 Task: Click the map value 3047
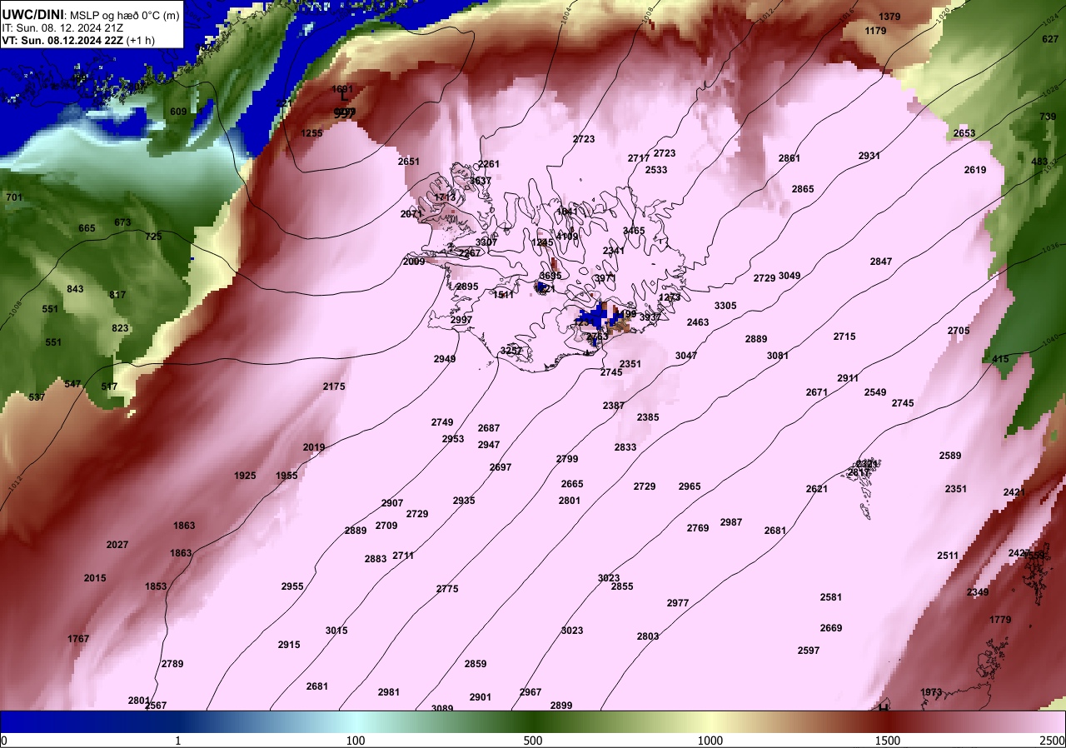[x=686, y=356]
